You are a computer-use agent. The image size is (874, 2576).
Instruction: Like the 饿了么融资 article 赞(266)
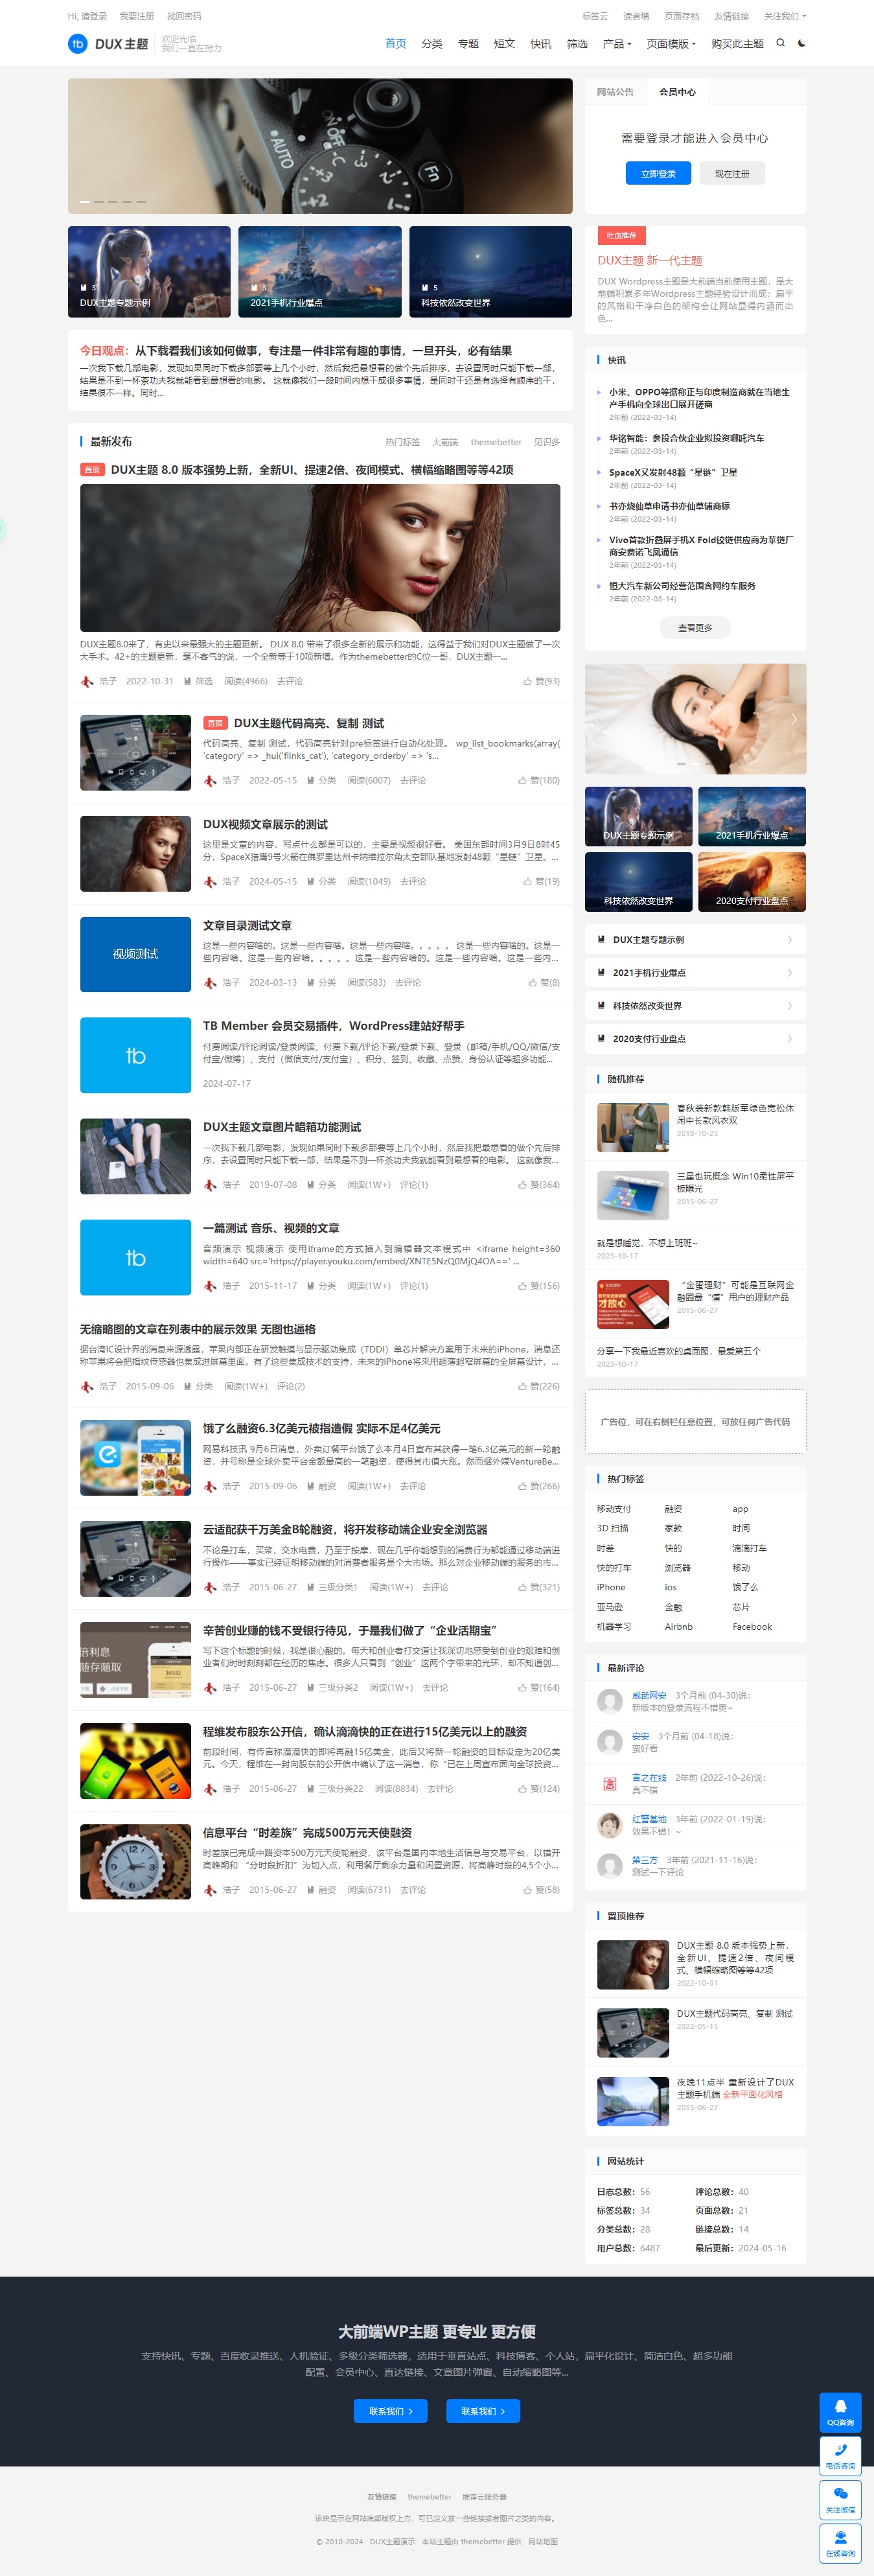point(539,1486)
